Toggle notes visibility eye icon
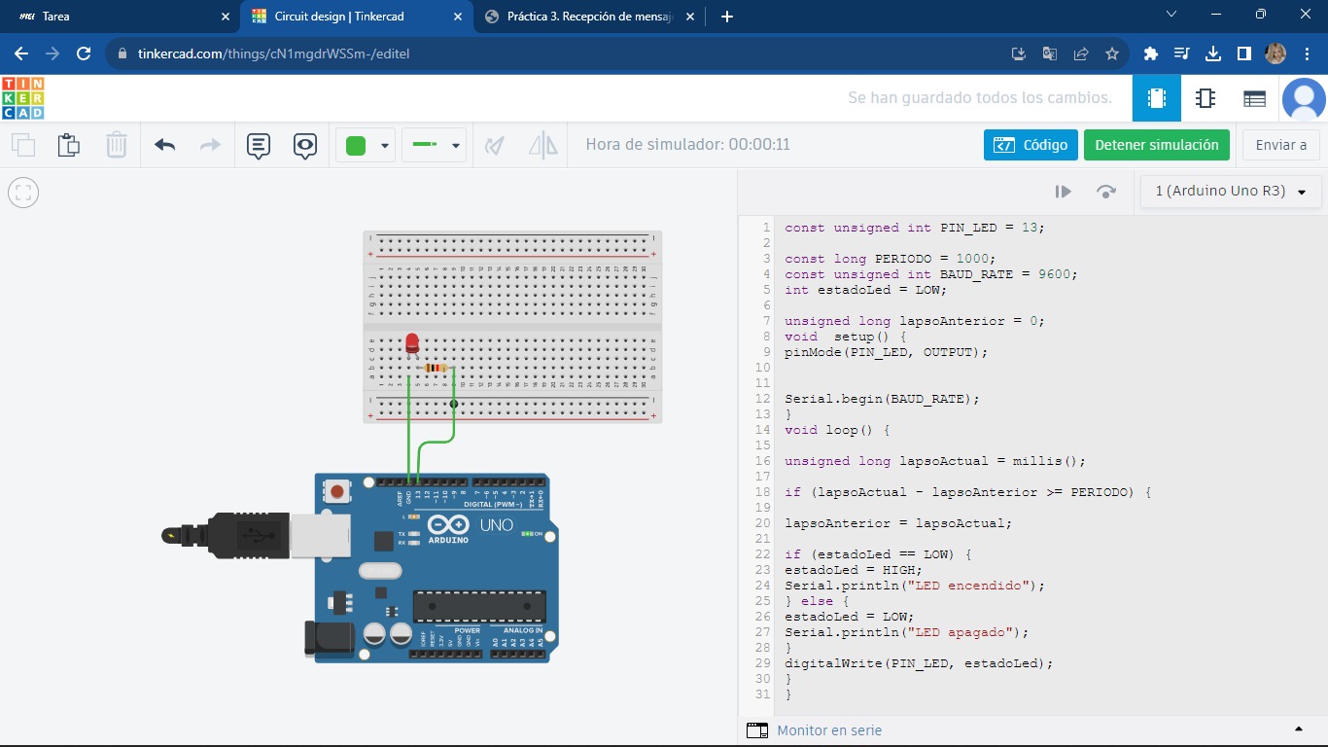The width and height of the screenshot is (1328, 747). pos(305,145)
